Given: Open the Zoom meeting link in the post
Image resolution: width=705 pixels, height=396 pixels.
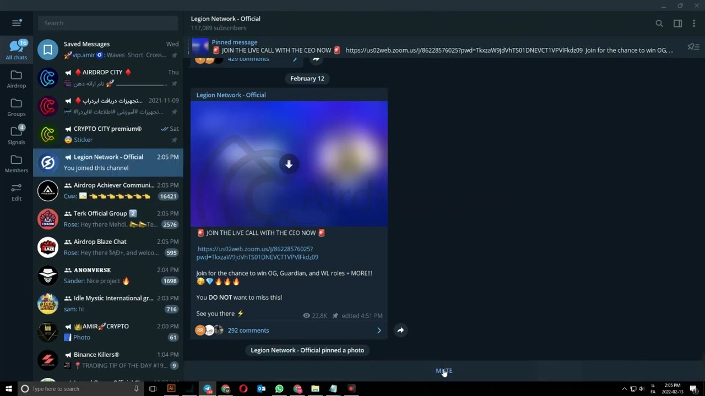Looking at the screenshot, I should point(257,253).
